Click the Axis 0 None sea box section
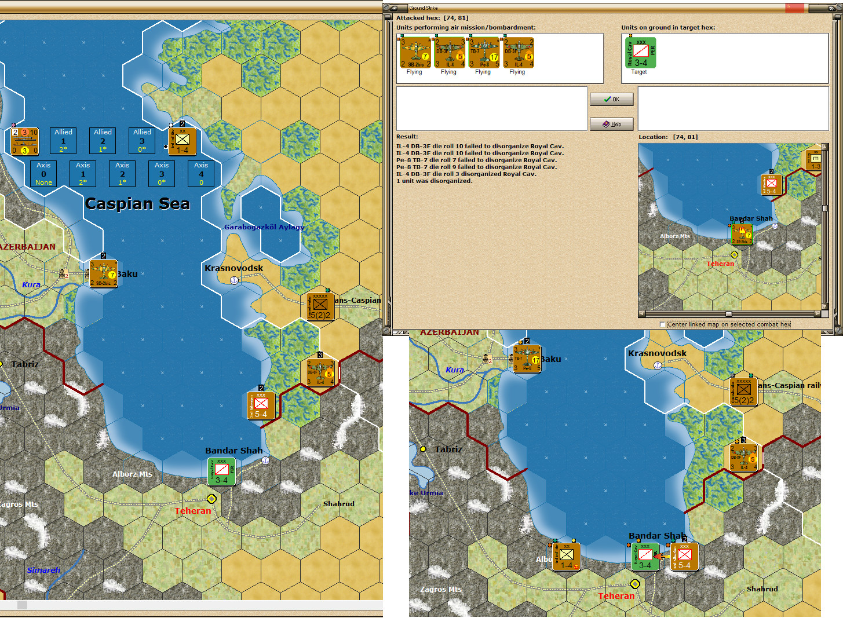 click(43, 174)
